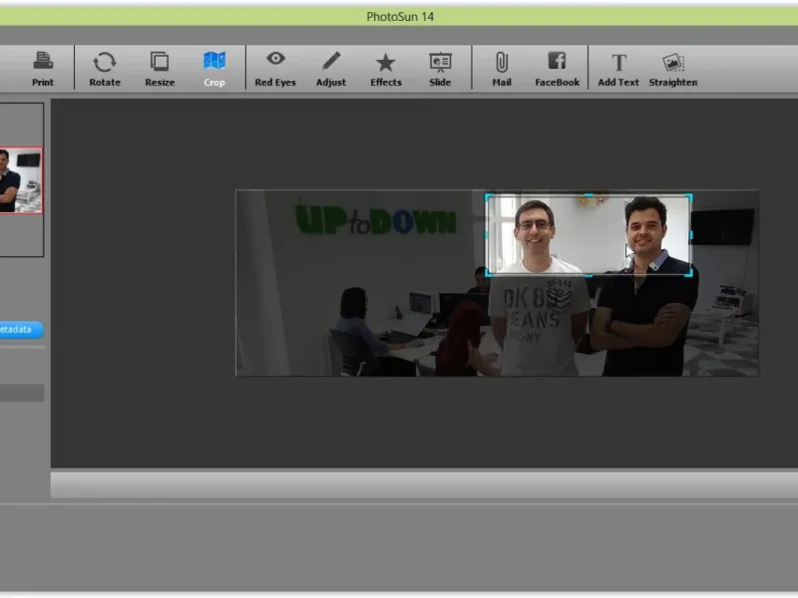
Task: Select the red-bordered photo thumbnail
Action: [x=20, y=180]
